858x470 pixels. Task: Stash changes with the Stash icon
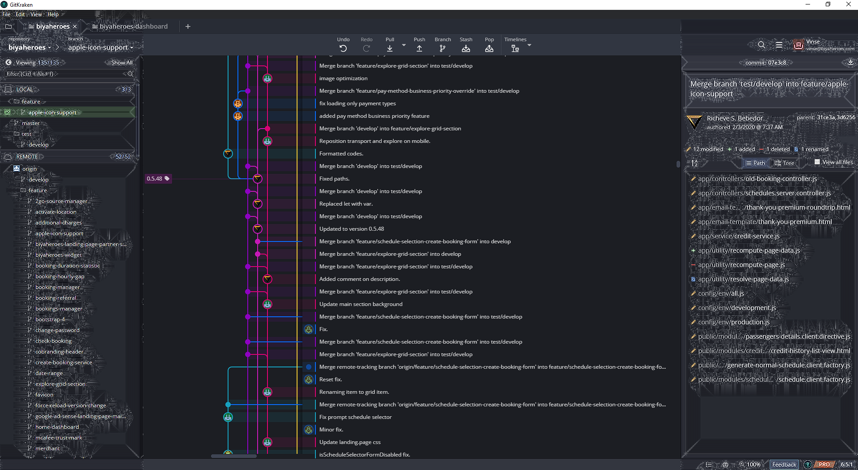point(466,48)
